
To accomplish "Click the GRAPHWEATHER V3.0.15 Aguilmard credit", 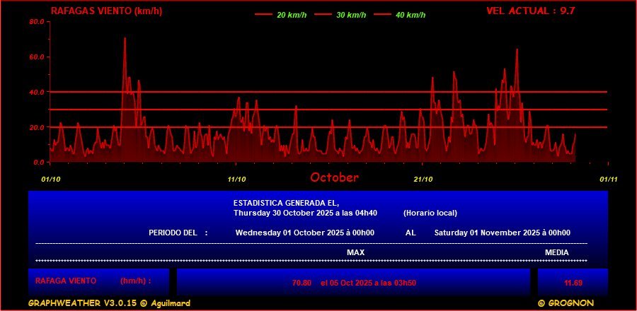I will pyautogui.click(x=109, y=303).
